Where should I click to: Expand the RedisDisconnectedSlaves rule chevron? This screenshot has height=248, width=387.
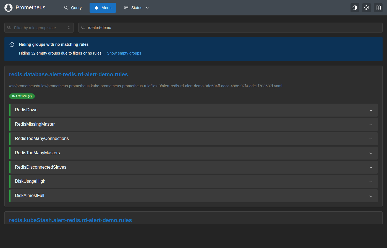(x=371, y=168)
